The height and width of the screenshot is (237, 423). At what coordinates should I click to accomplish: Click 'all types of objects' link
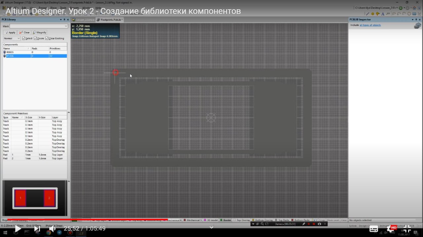[x=370, y=25]
